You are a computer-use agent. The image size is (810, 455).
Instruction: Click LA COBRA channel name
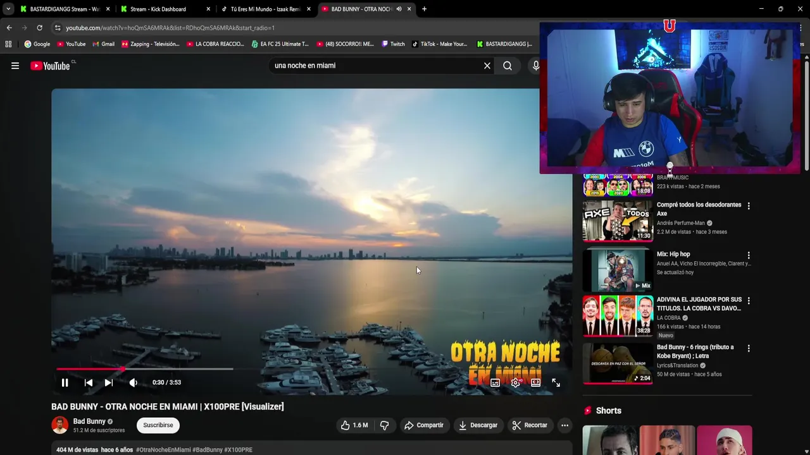pyautogui.click(x=669, y=318)
